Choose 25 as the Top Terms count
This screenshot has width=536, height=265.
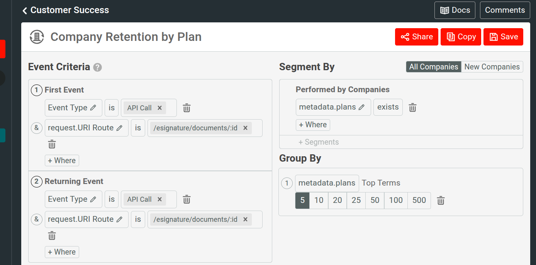coord(356,200)
